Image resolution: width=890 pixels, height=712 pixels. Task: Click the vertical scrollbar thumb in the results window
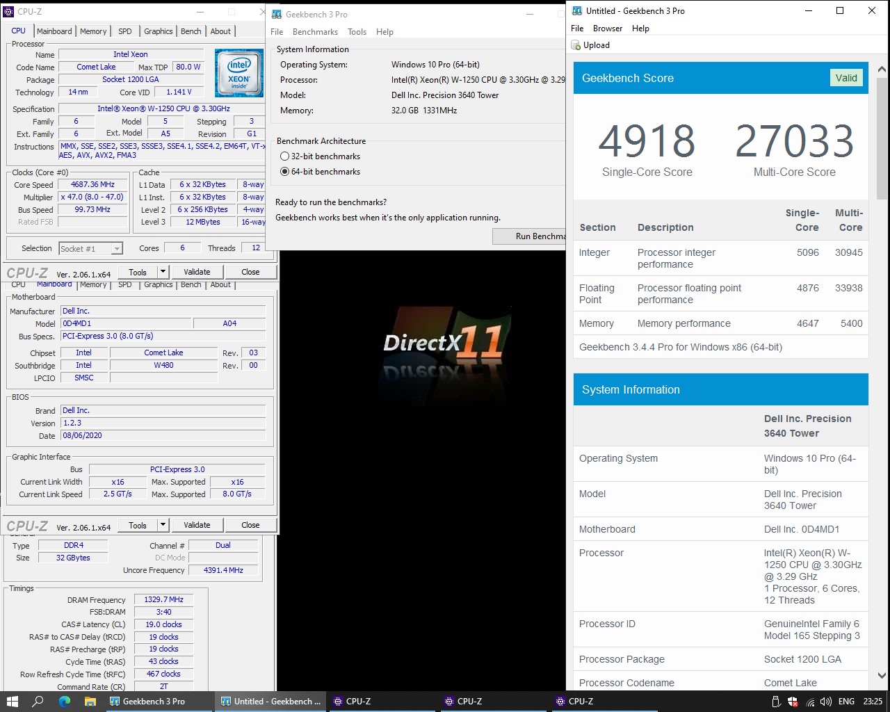coord(882,138)
